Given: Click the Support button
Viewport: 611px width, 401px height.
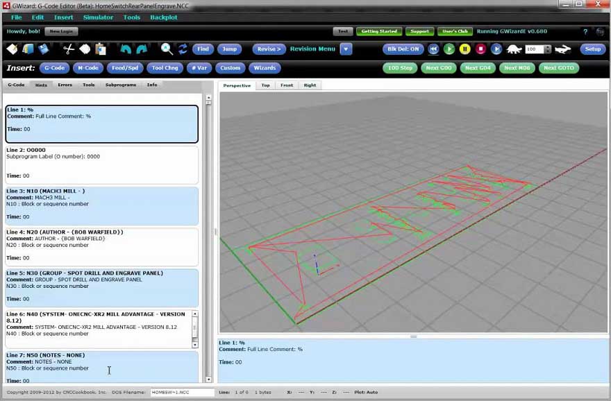Looking at the screenshot, I should [419, 31].
